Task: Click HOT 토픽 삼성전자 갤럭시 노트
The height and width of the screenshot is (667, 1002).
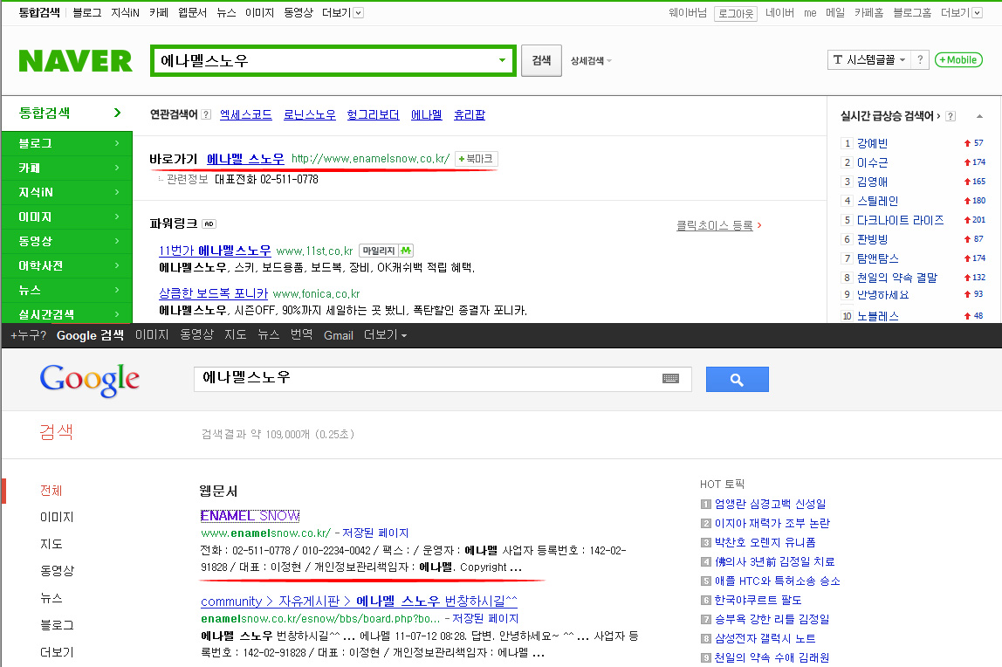Action: click(765, 638)
